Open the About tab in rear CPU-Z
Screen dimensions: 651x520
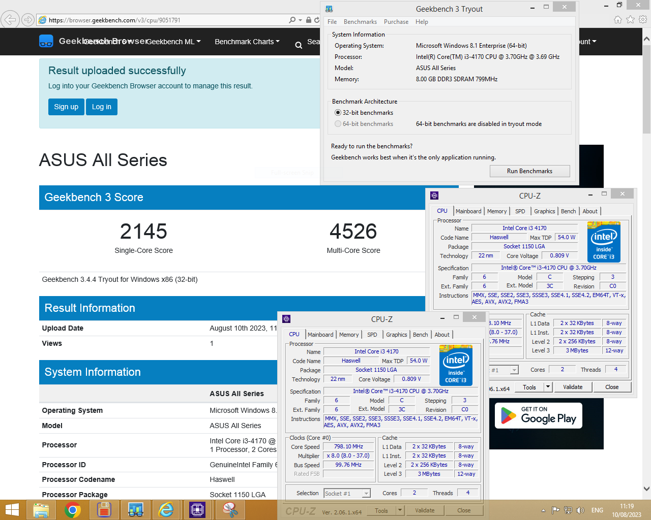click(590, 211)
